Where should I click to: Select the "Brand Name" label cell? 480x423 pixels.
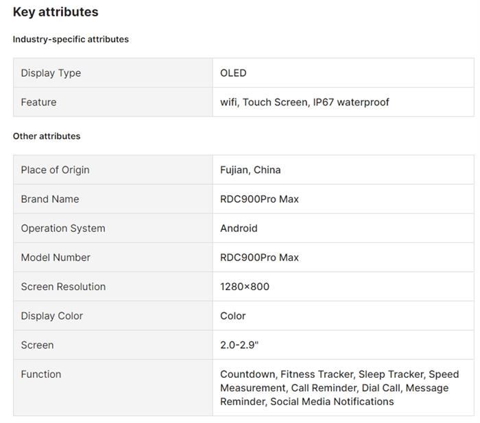click(49, 199)
